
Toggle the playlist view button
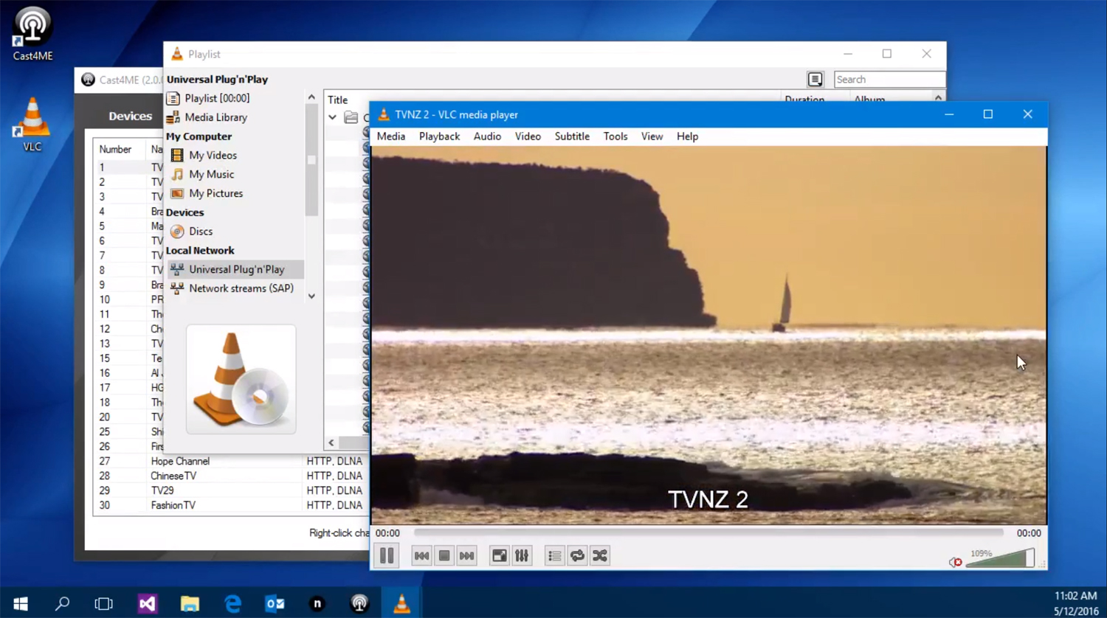555,555
